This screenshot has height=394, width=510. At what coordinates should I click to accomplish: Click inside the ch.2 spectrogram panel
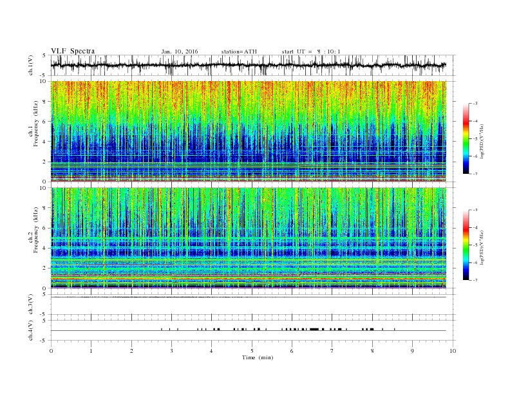[248, 238]
